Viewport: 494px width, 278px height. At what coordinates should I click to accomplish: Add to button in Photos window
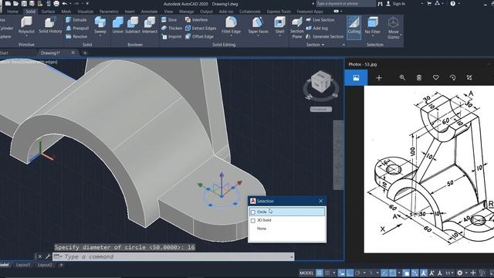coord(379,77)
